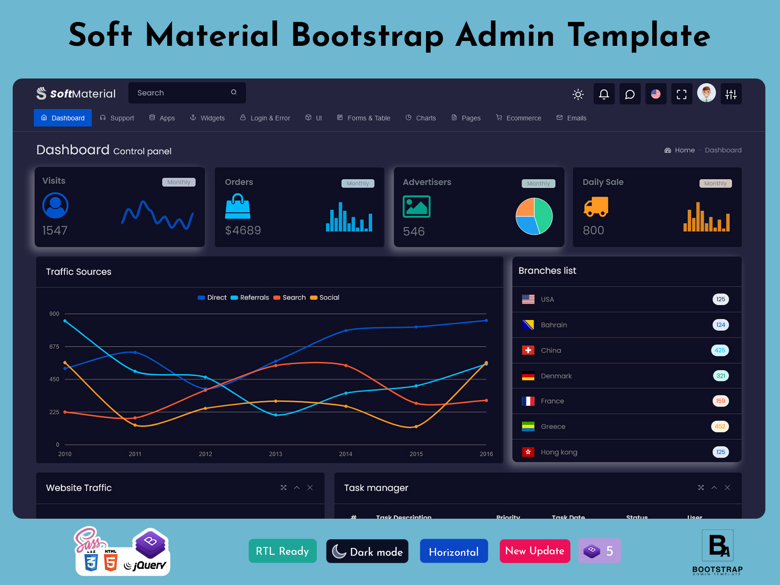The width and height of the screenshot is (780, 585).
Task: Open header settings sliders icon
Action: tap(731, 94)
